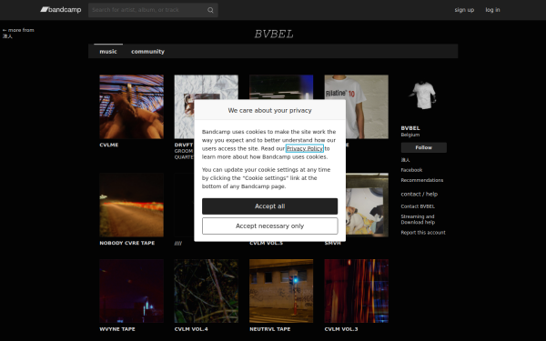The image size is (546, 341).
Task: Open the Contact BVBEL link
Action: pyautogui.click(x=418, y=206)
